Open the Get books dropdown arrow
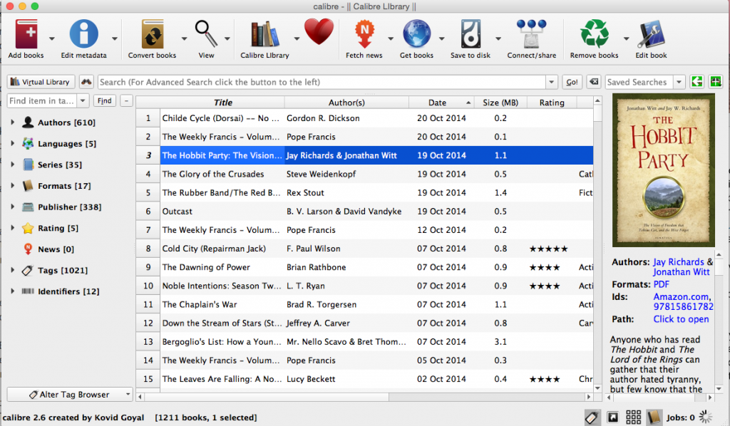 pyautogui.click(x=442, y=38)
